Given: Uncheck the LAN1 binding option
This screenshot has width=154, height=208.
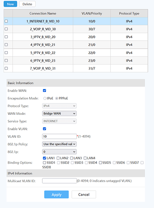Looking at the screenshot, I should (x=45, y=158).
